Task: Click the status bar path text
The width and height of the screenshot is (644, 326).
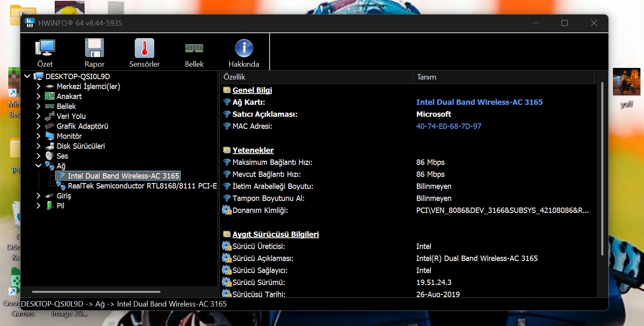Action: tap(124, 304)
